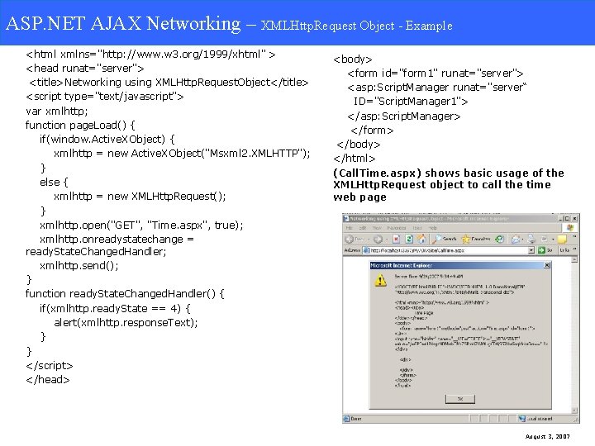Click the page icon in address bar
Screen dimensions: 595x446
(366, 250)
